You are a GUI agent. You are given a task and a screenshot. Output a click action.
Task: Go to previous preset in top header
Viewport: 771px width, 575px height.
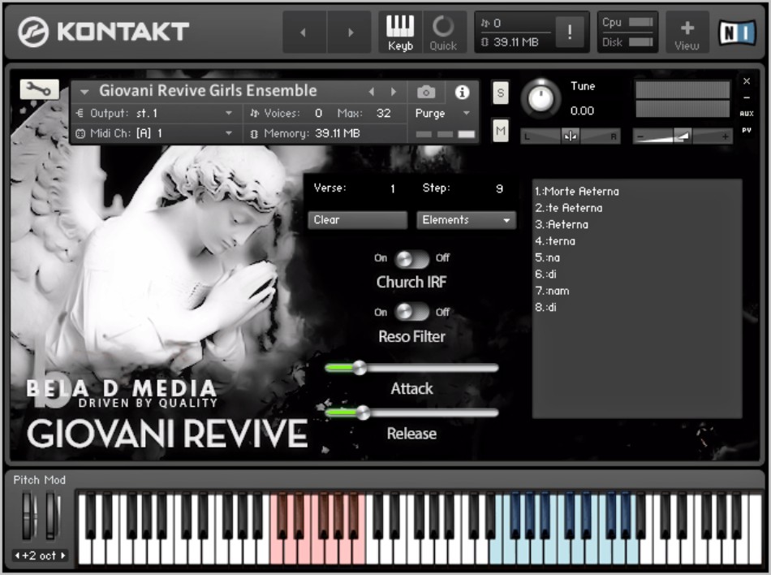pyautogui.click(x=304, y=32)
